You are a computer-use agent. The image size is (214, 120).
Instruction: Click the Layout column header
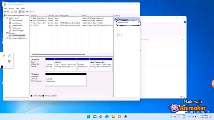coord(50,16)
